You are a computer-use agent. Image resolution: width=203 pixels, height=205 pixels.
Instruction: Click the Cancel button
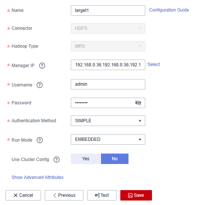tap(23, 195)
